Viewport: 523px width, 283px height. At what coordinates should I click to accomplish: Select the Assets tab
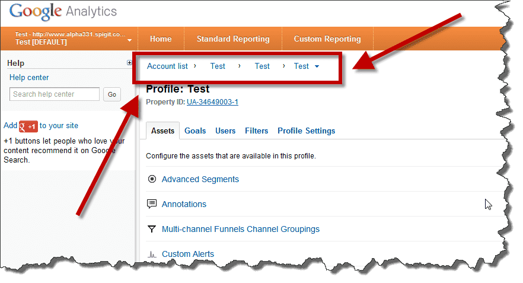[162, 131]
